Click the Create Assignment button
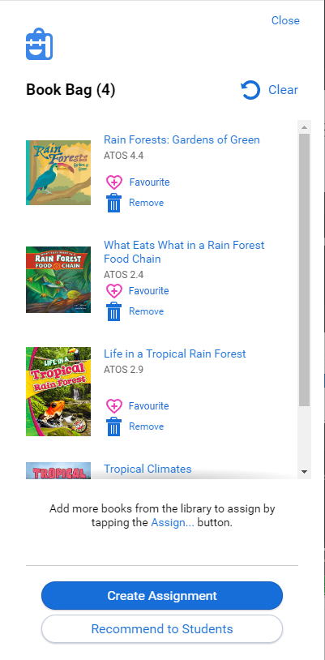This screenshot has height=660, width=325. (162, 596)
